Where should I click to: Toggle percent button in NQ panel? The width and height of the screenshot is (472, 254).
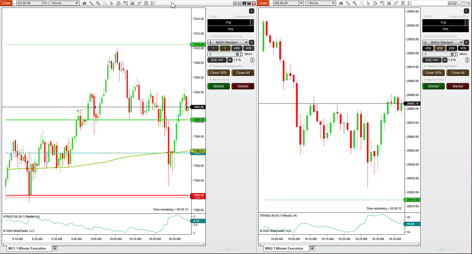(444, 60)
